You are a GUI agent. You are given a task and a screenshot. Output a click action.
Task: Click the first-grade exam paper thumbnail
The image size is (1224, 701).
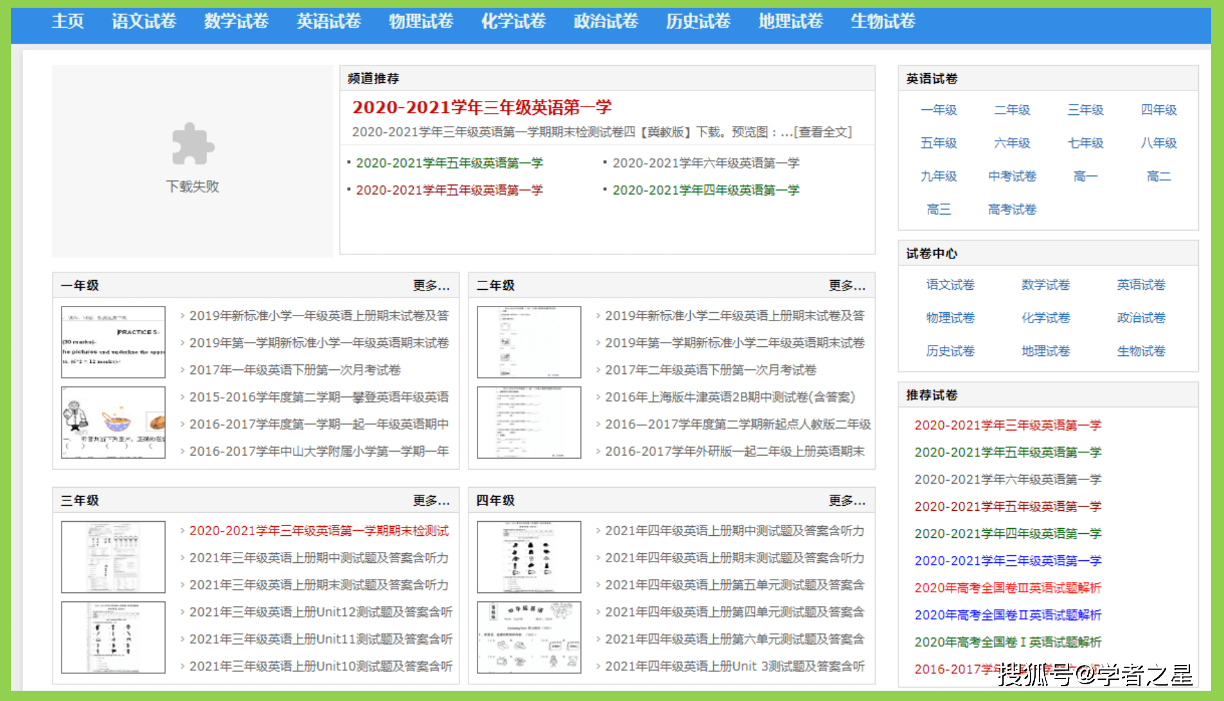coord(112,341)
